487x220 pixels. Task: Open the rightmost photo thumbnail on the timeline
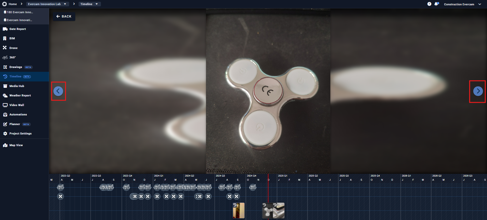click(x=279, y=210)
